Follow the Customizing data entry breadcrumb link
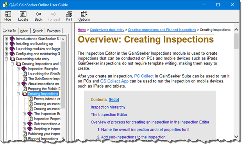The height and width of the screenshot is (145, 243). coord(107,30)
